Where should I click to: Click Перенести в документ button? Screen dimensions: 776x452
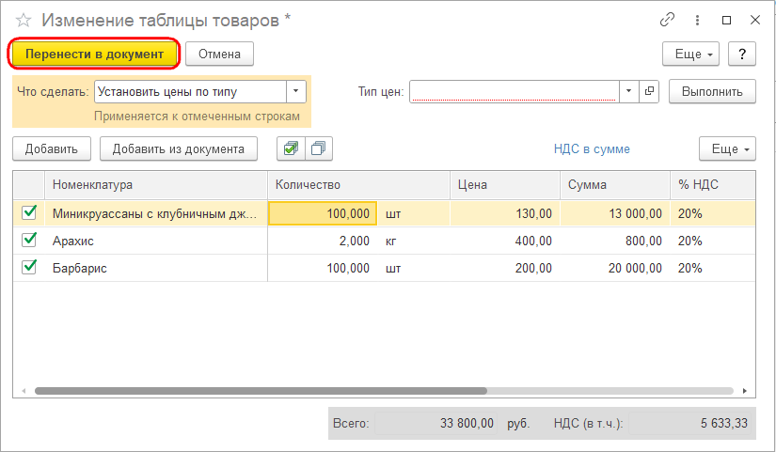point(94,54)
